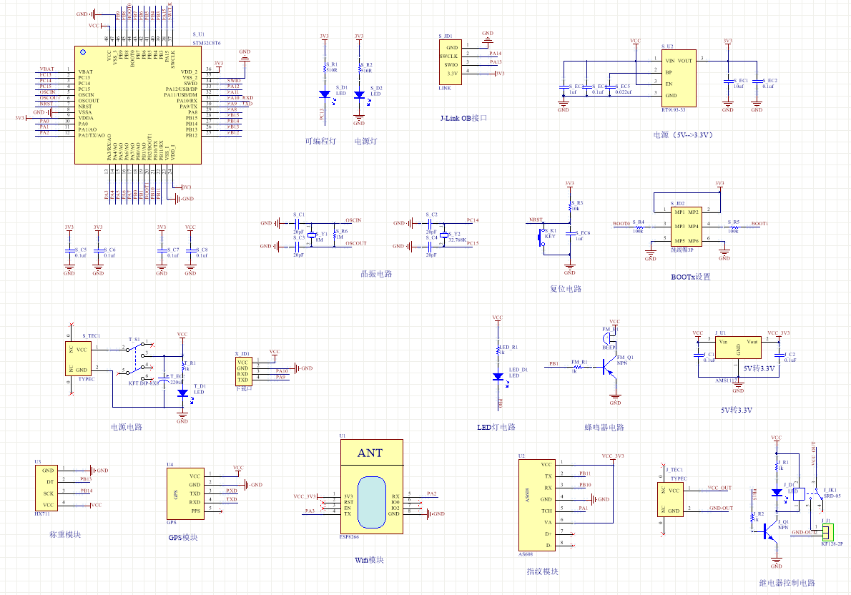Click the 8M crystal S_Y1
The height and width of the screenshot is (595, 851).
[x=312, y=235]
